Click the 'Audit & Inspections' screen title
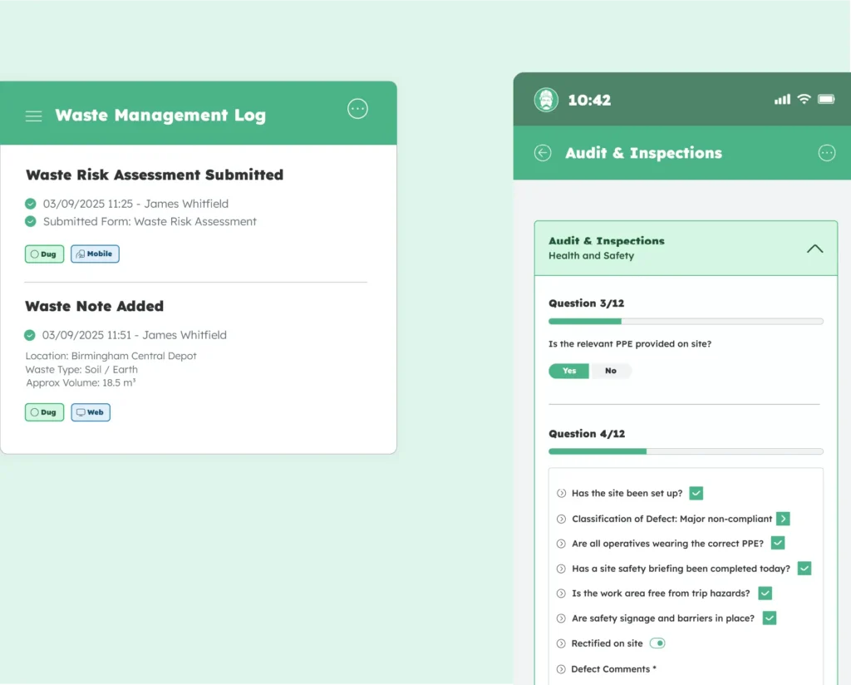The image size is (851, 685). point(644,153)
